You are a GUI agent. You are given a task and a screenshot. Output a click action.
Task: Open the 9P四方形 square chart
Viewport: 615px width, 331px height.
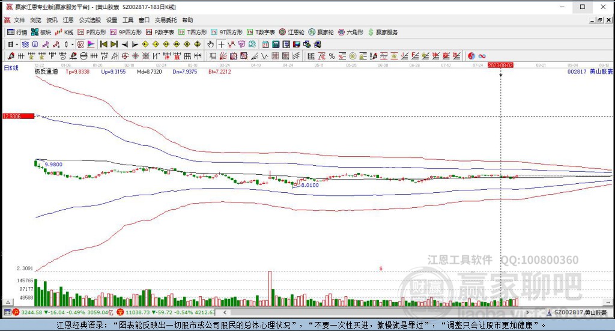click(126, 32)
